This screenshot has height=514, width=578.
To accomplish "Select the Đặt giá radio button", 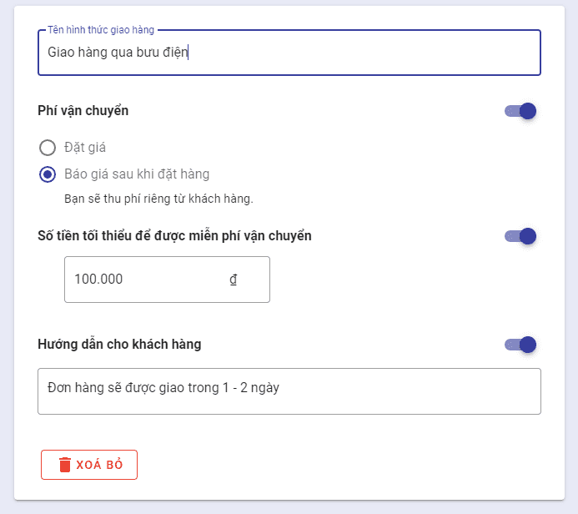I will tap(48, 149).
